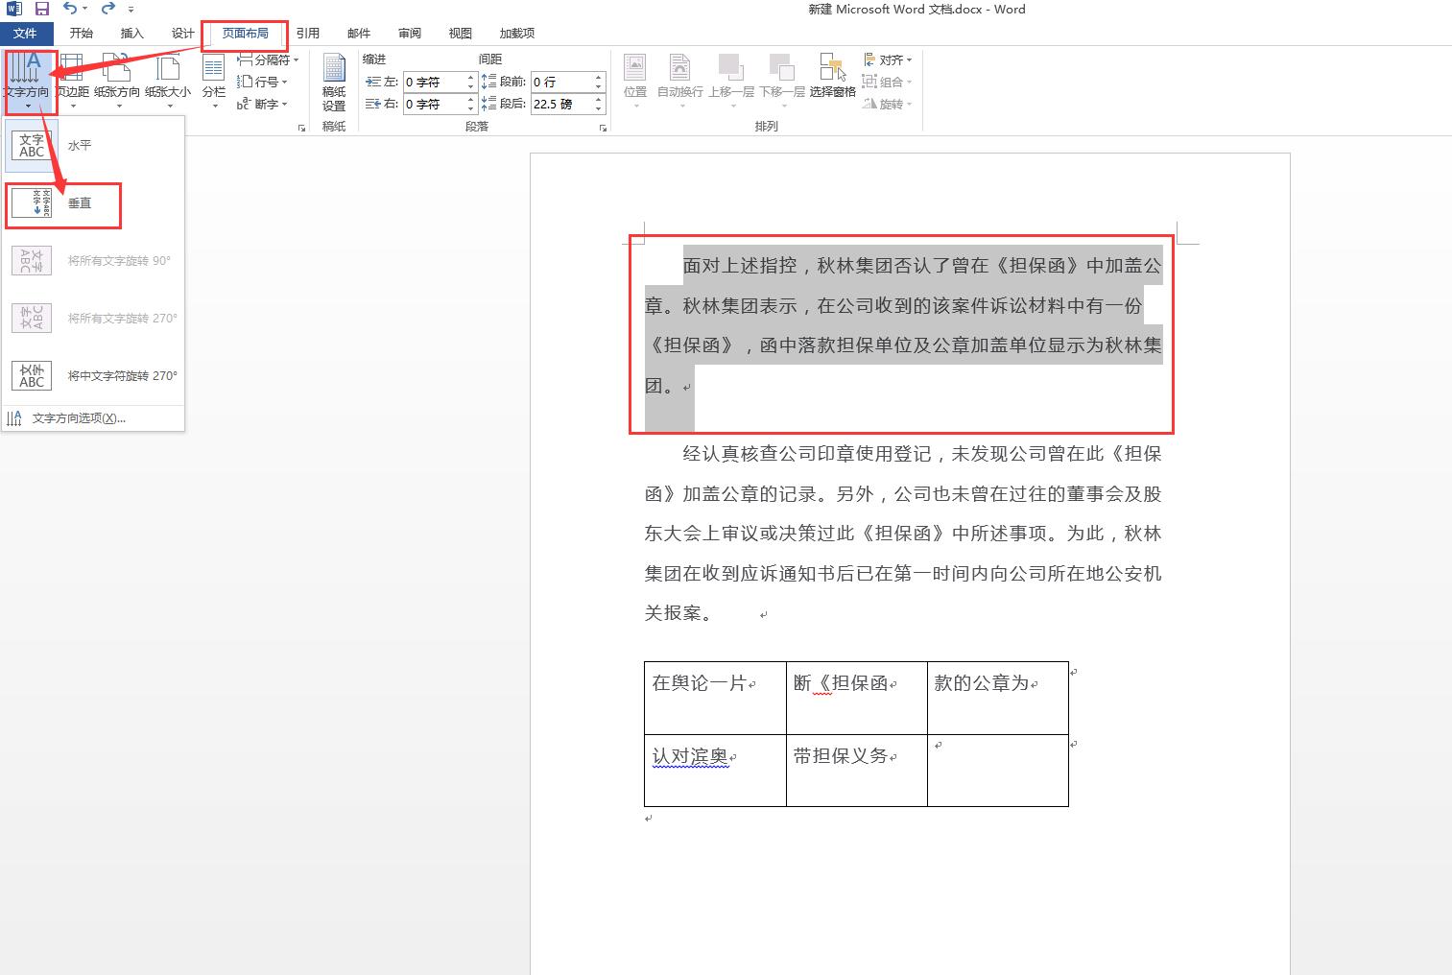Click the highlighted paragraph starting 面对上述指控
This screenshot has width=1452, height=975.
pos(903,325)
